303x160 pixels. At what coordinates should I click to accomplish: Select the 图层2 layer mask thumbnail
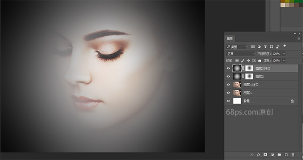[x=249, y=76]
